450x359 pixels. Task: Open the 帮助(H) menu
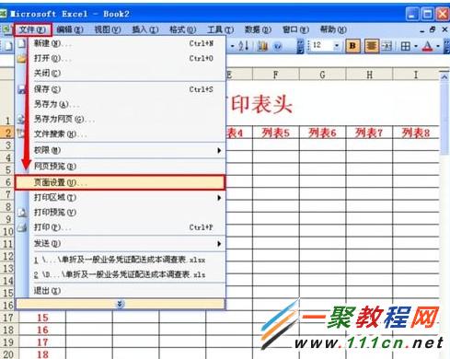333,29
